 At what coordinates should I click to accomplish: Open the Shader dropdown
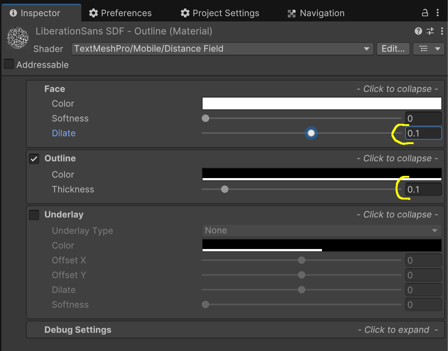tap(222, 49)
